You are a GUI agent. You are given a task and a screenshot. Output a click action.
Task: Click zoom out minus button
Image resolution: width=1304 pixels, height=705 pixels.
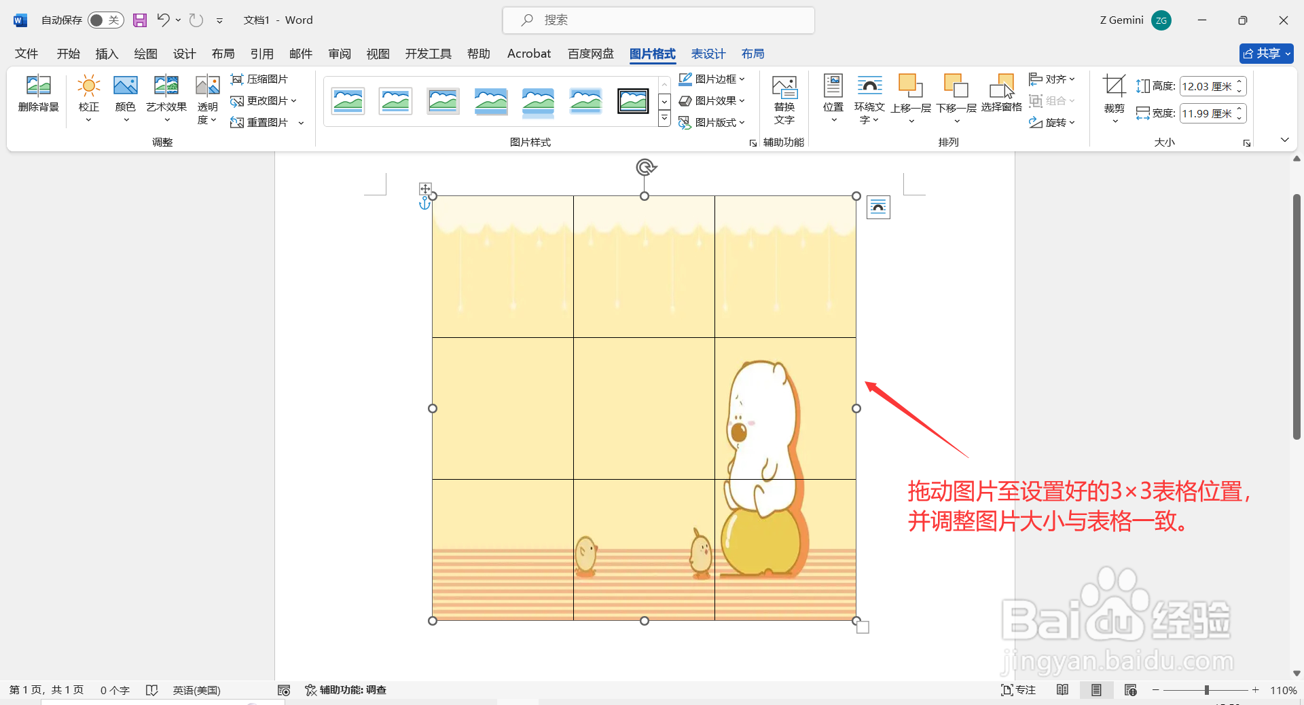pos(1156,690)
